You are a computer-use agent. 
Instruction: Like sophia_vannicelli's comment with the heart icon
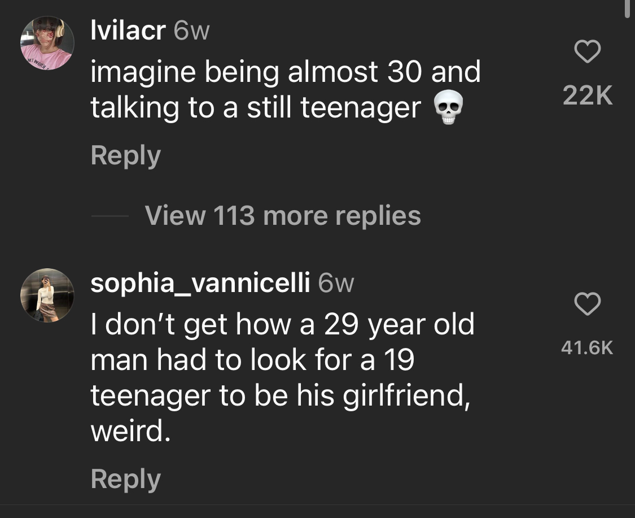coord(587,303)
